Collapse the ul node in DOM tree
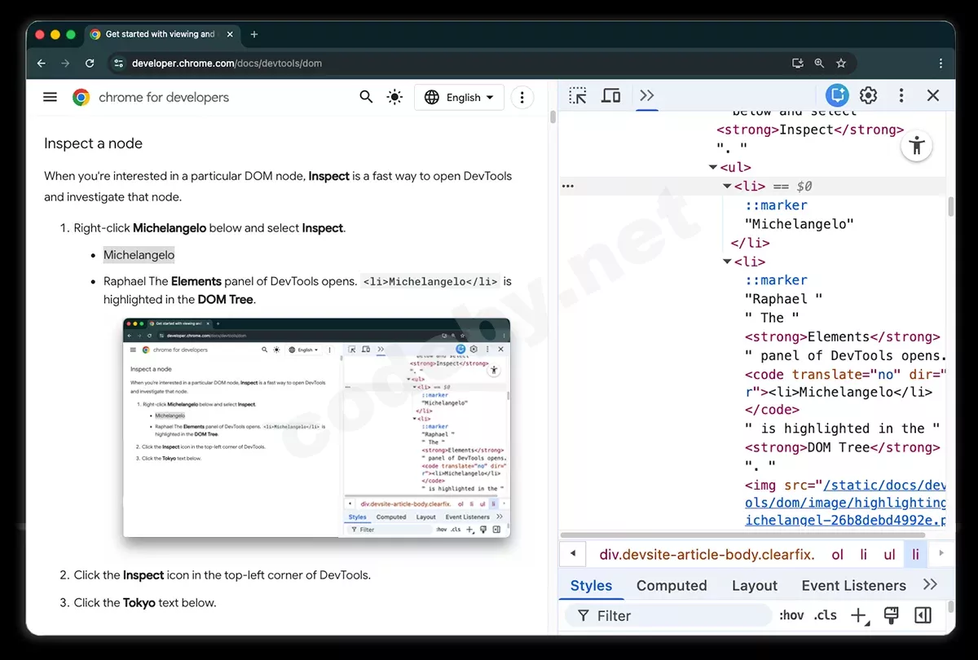Viewport: 978px width, 660px height. tap(713, 167)
